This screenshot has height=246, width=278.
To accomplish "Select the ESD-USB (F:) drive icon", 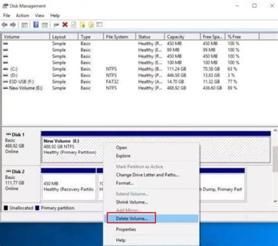I will click(6, 82).
